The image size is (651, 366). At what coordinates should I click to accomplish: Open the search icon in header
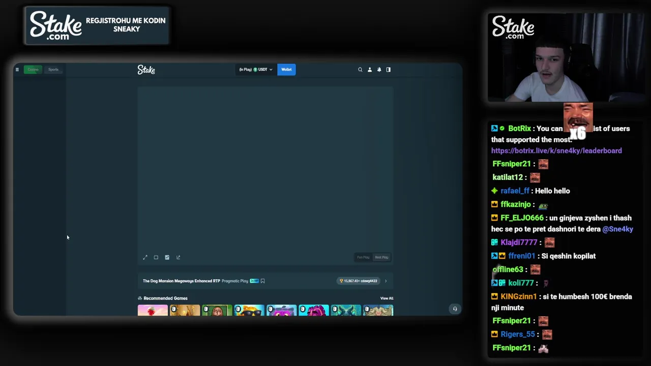[360, 70]
